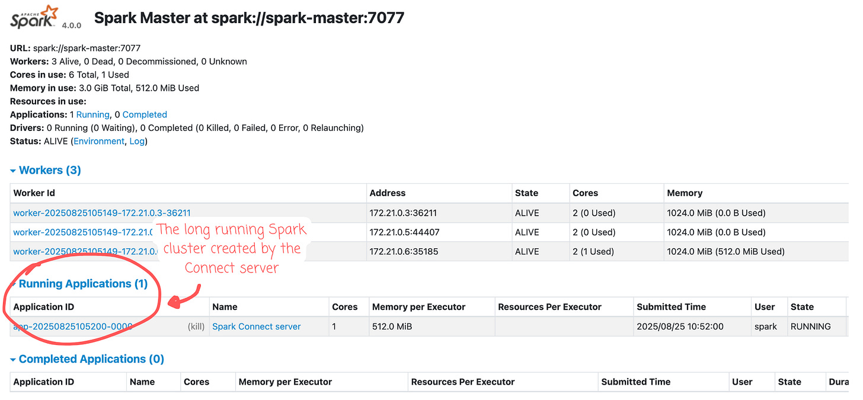Click the "Cores in use" summary line
This screenshot has height=400, width=863.
click(69, 75)
